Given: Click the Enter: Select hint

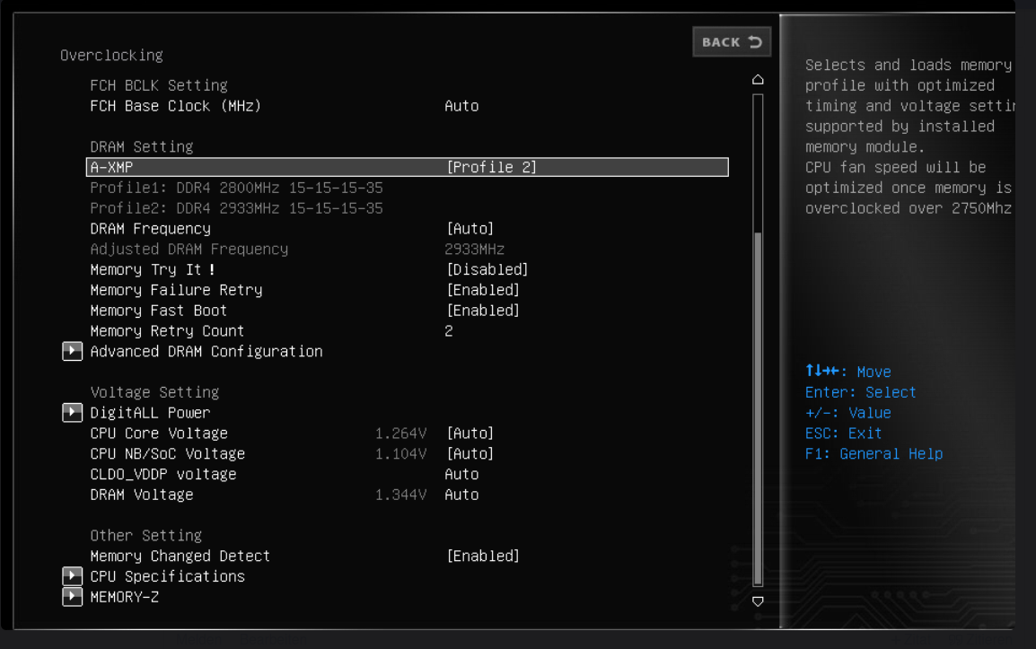Looking at the screenshot, I should click(x=860, y=392).
